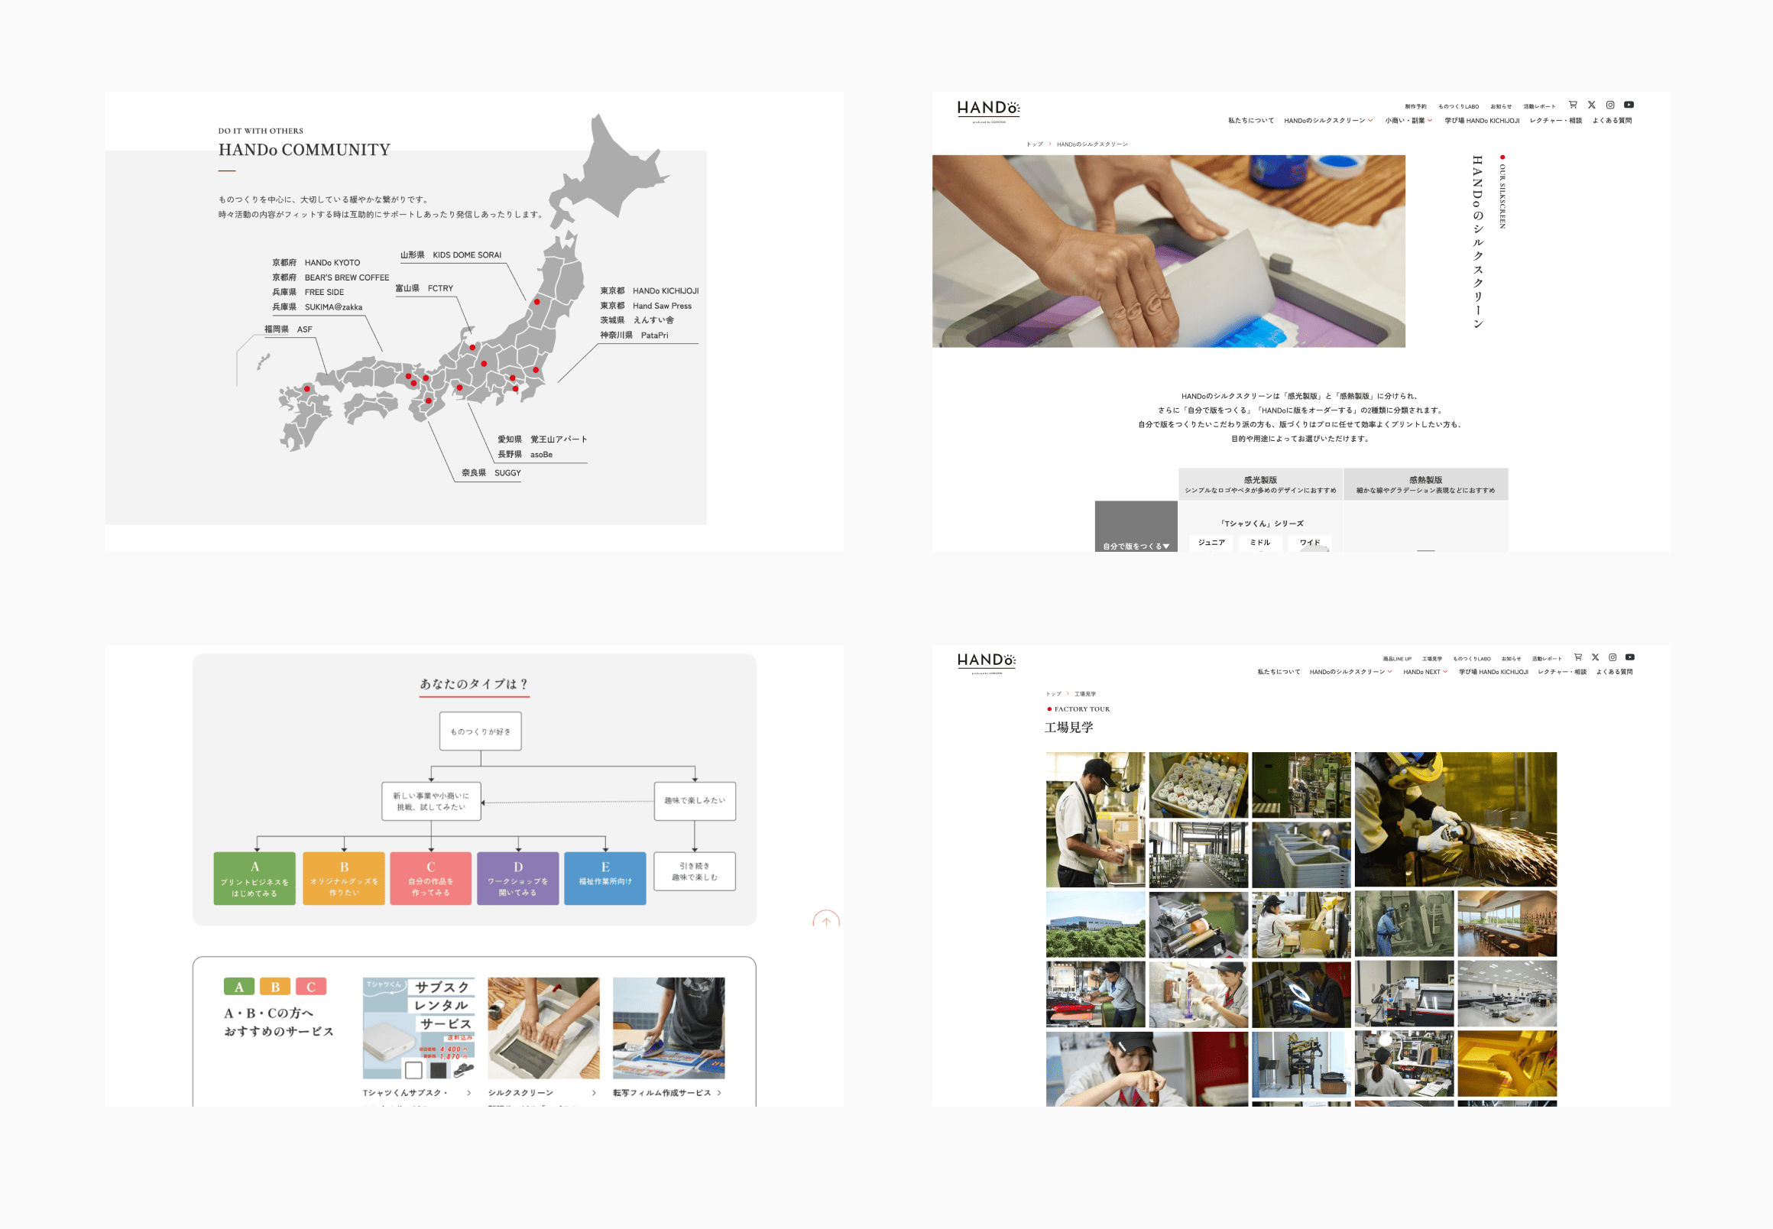Viewport: 1773px width, 1229px height.
Task: Click arrow next to シルクスクリーン service card
Action: 594,1093
